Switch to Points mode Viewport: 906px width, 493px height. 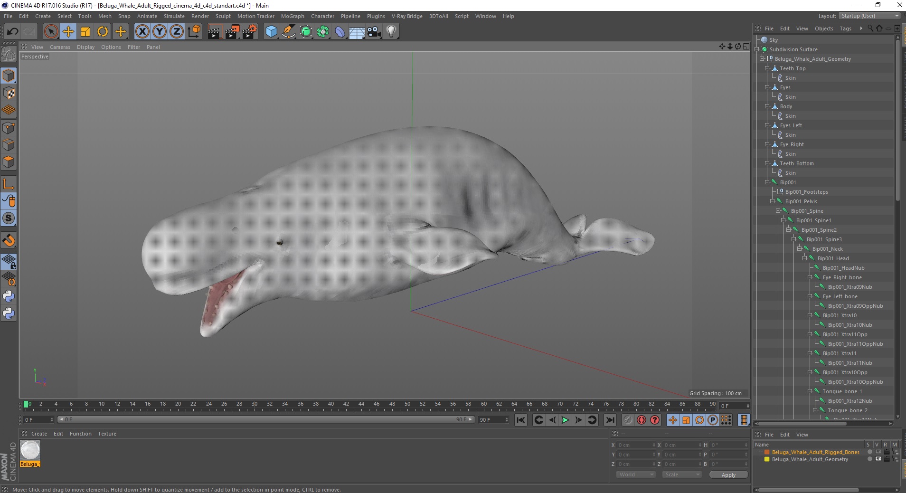(9, 128)
